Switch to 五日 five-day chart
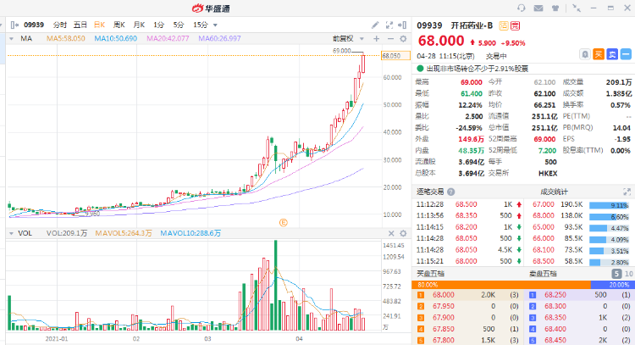The width and height of the screenshot is (635, 345). pyautogui.click(x=80, y=25)
